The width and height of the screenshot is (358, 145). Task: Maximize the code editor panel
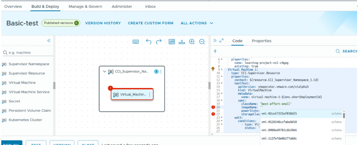click(221, 41)
